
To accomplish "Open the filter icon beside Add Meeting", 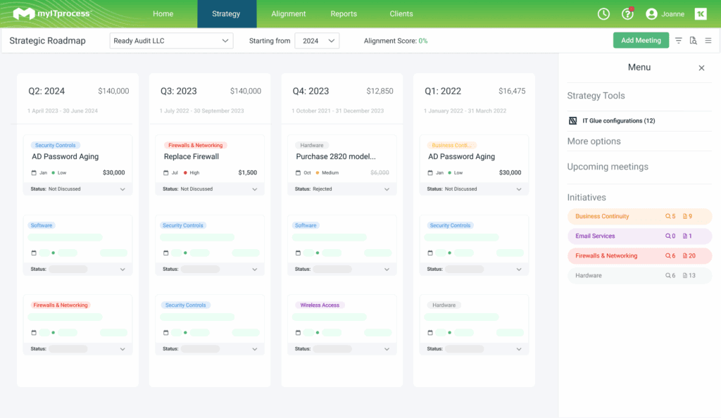I will (678, 41).
